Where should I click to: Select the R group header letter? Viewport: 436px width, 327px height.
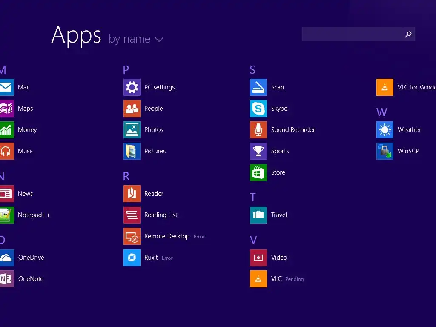[126, 176]
